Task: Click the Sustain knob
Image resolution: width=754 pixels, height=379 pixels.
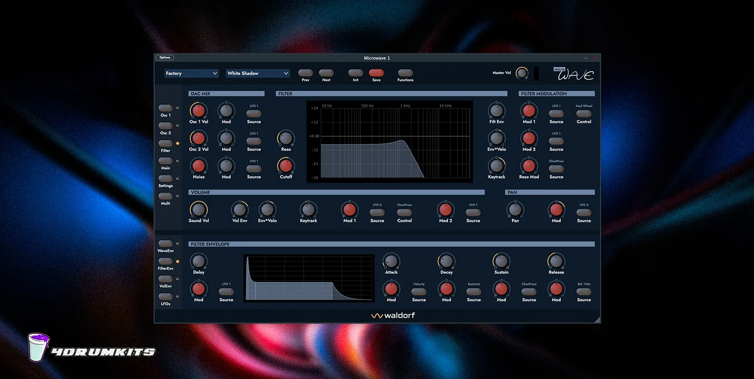Action: coord(501,261)
